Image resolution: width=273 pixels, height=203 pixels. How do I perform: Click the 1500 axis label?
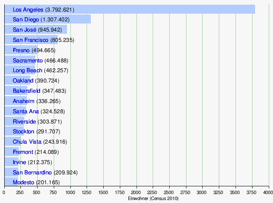(x=103, y=192)
